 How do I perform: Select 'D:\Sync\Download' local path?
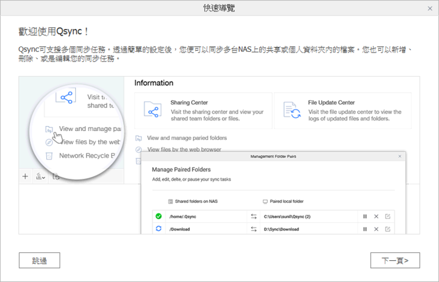(281, 229)
